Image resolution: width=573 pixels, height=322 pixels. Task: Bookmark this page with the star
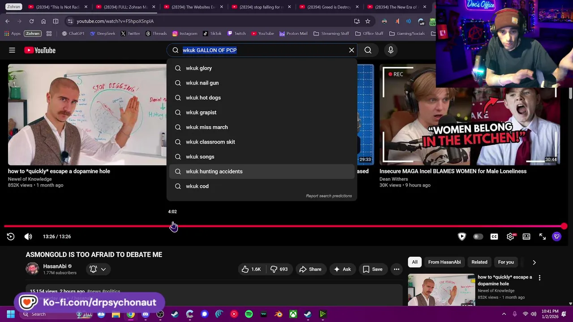pyautogui.click(x=368, y=21)
